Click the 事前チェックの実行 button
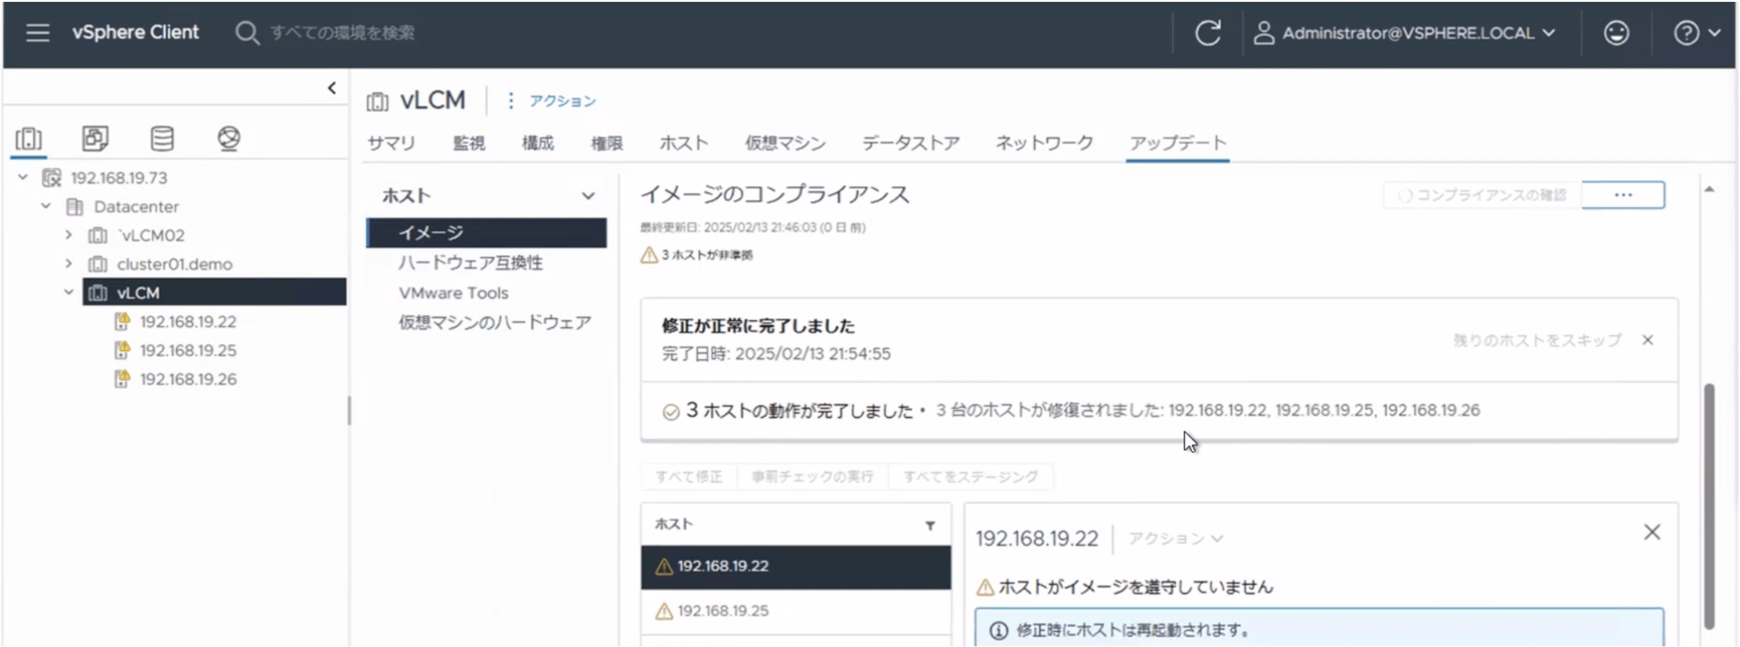The height and width of the screenshot is (647, 1740). tap(812, 476)
